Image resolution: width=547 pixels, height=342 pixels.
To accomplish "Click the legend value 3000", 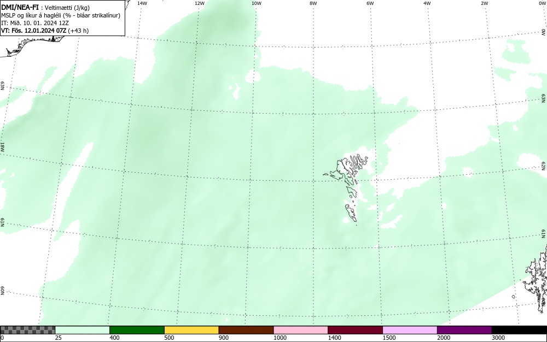I will tap(498, 338).
